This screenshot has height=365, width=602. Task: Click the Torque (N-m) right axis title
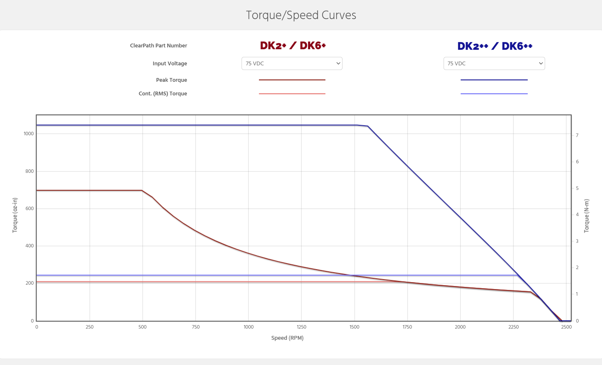[x=586, y=216]
